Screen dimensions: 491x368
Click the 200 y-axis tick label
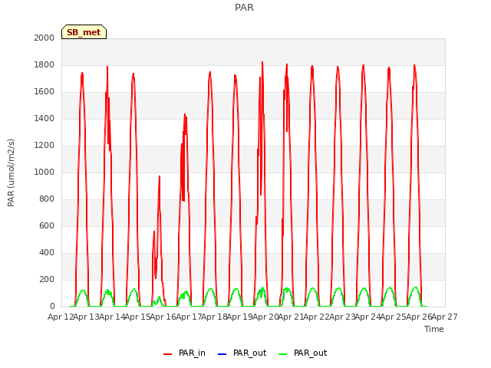click(47, 279)
